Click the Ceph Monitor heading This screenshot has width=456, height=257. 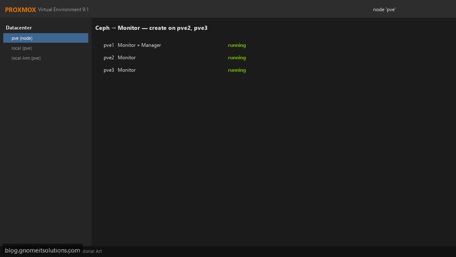[151, 28]
